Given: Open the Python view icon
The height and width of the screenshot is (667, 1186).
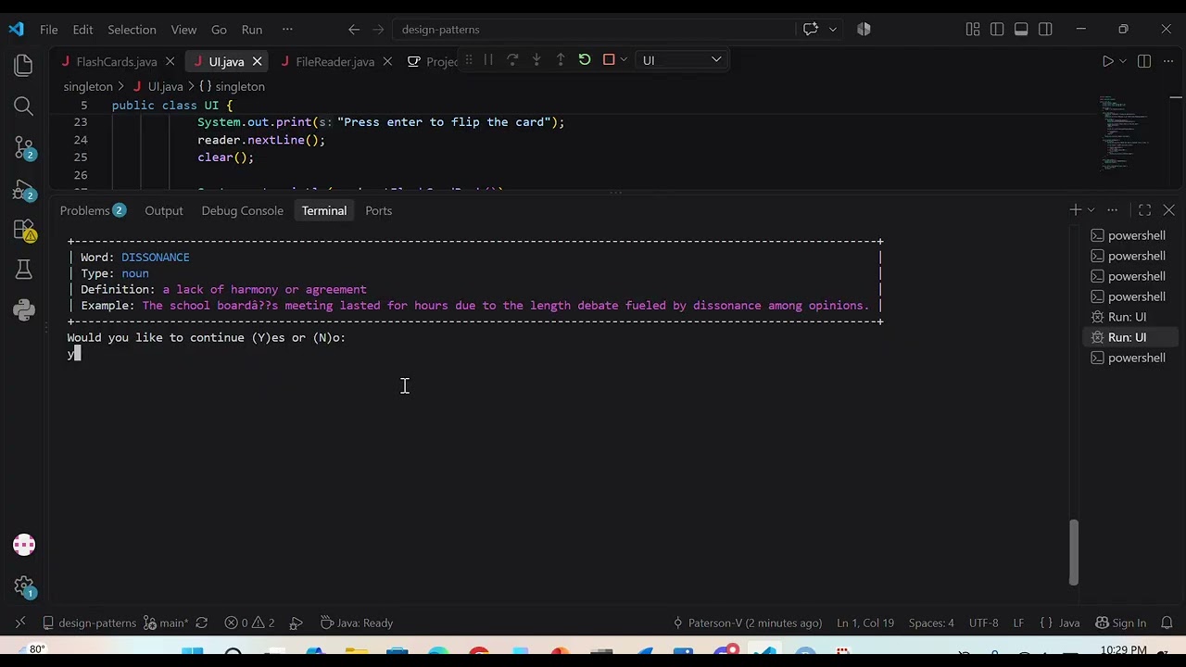Looking at the screenshot, I should click(24, 310).
